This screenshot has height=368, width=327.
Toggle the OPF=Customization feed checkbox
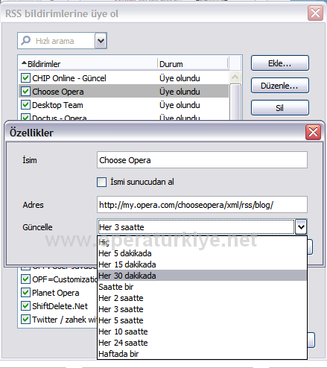pyautogui.click(x=25, y=279)
